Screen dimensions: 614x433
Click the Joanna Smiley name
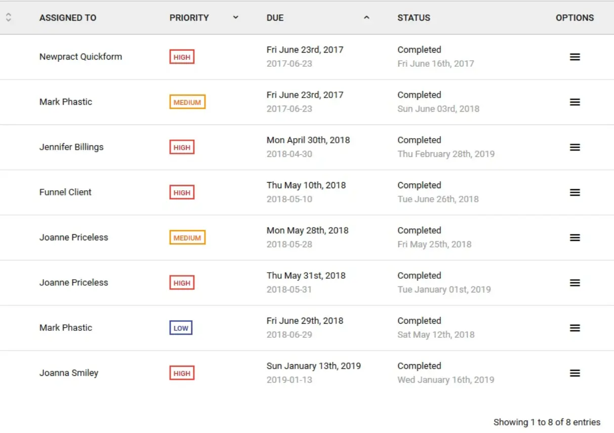pyautogui.click(x=69, y=373)
